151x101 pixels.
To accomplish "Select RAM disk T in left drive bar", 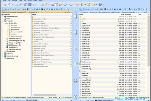I will tap(29, 9).
